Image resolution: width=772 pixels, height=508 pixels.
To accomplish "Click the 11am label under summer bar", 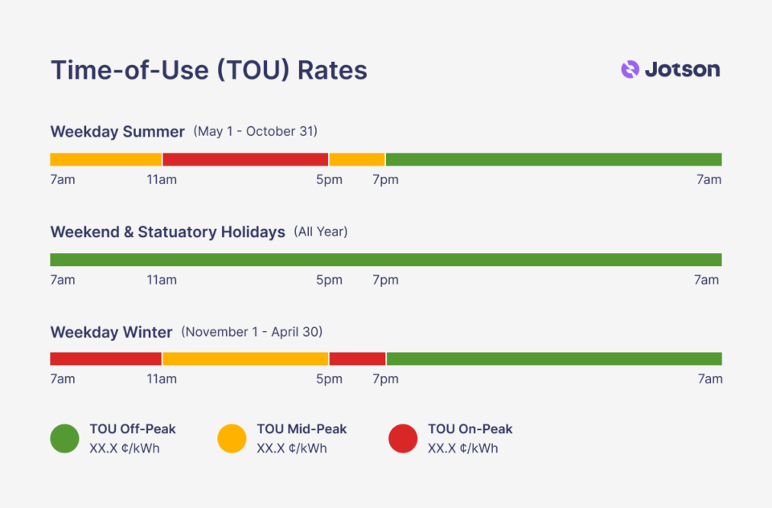I will tap(162, 179).
